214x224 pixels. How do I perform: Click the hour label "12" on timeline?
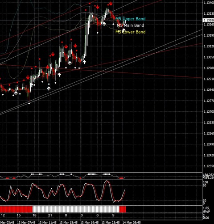click(3, 215)
